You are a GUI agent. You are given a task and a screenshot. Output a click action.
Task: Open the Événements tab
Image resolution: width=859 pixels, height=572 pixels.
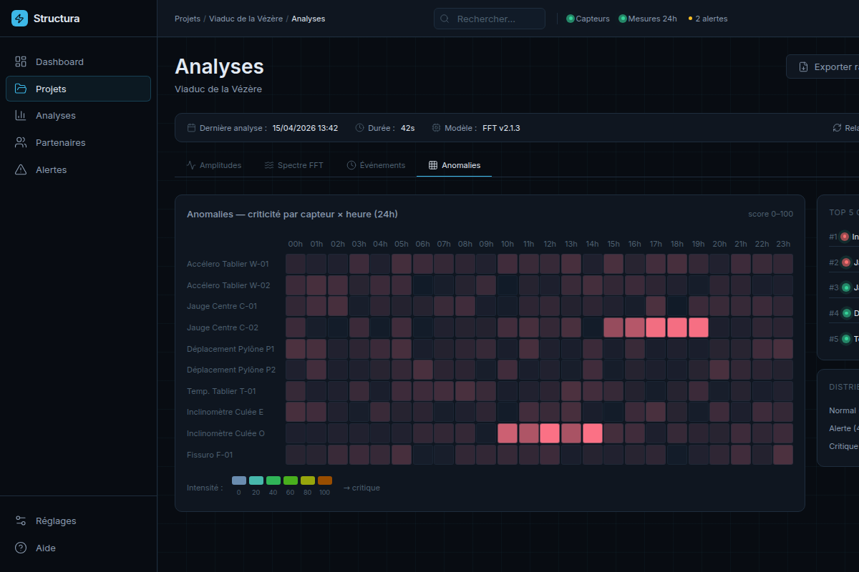point(376,165)
